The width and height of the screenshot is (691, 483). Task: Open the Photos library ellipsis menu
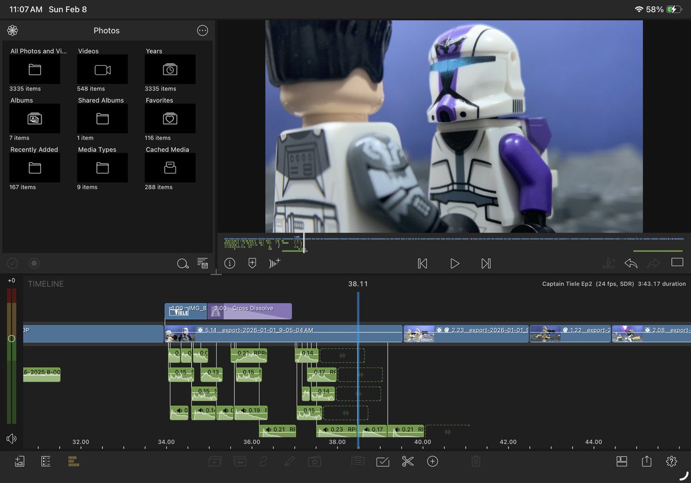pyautogui.click(x=202, y=31)
